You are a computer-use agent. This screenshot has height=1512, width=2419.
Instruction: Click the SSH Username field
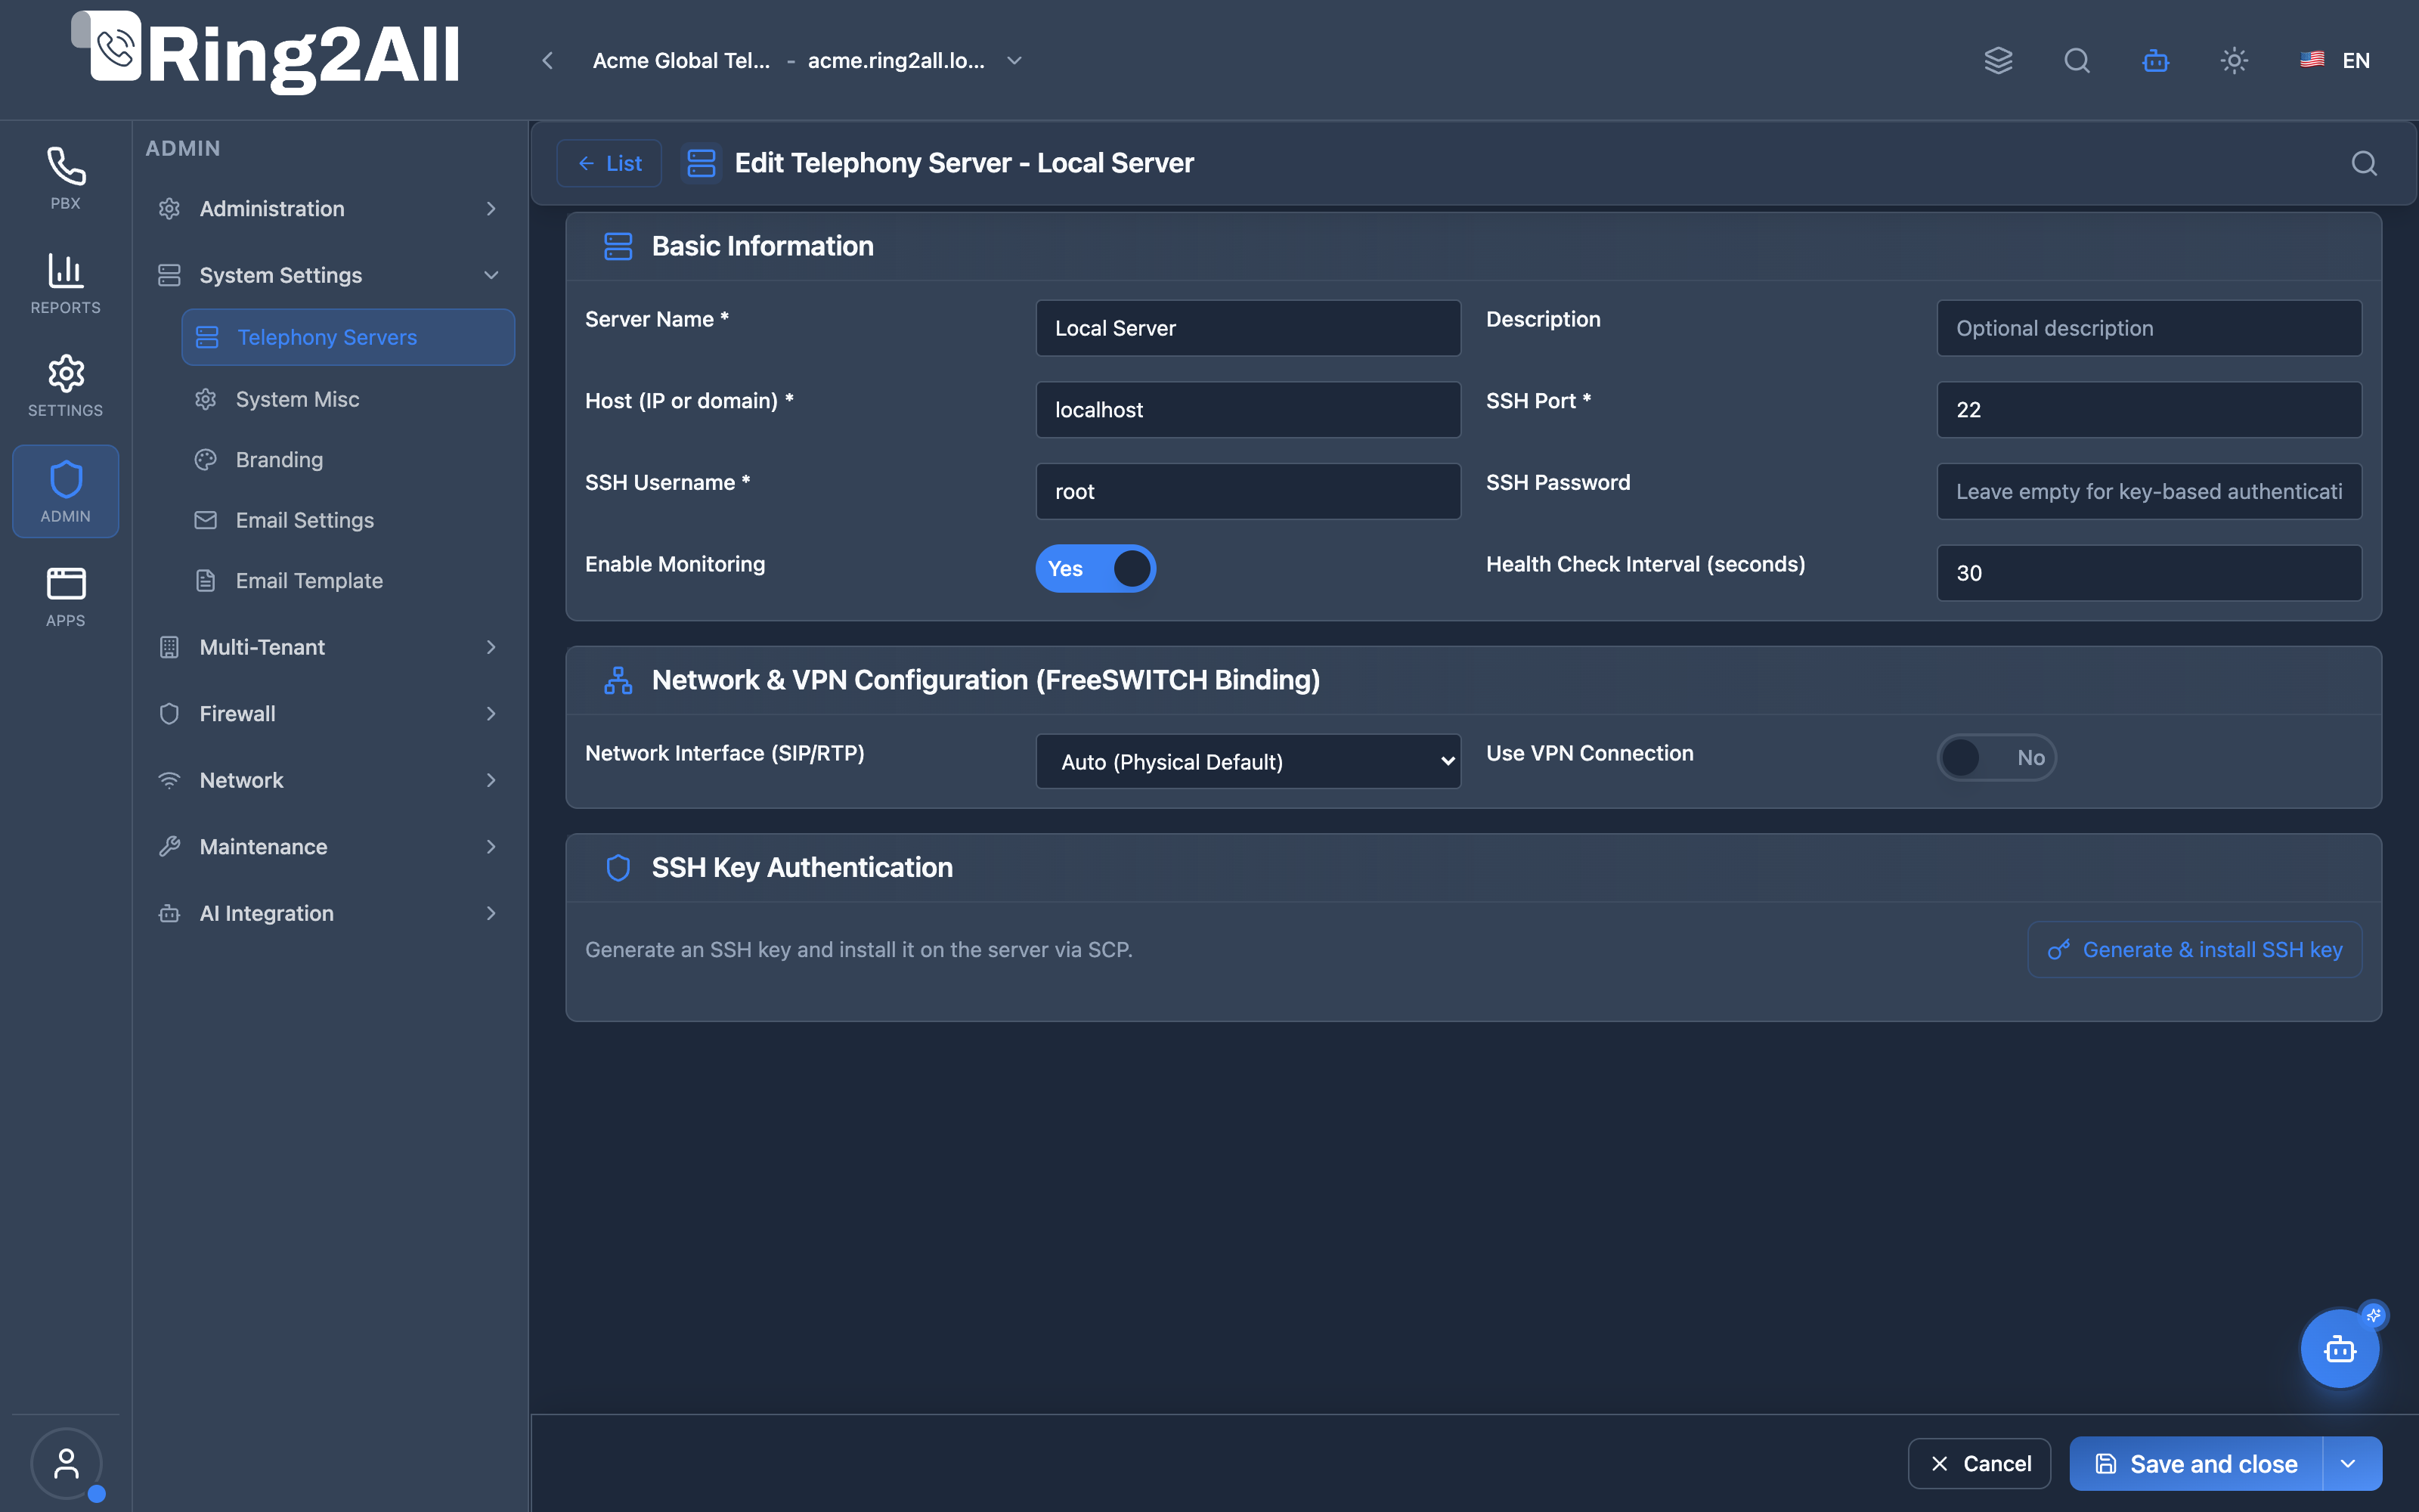tap(1247, 491)
